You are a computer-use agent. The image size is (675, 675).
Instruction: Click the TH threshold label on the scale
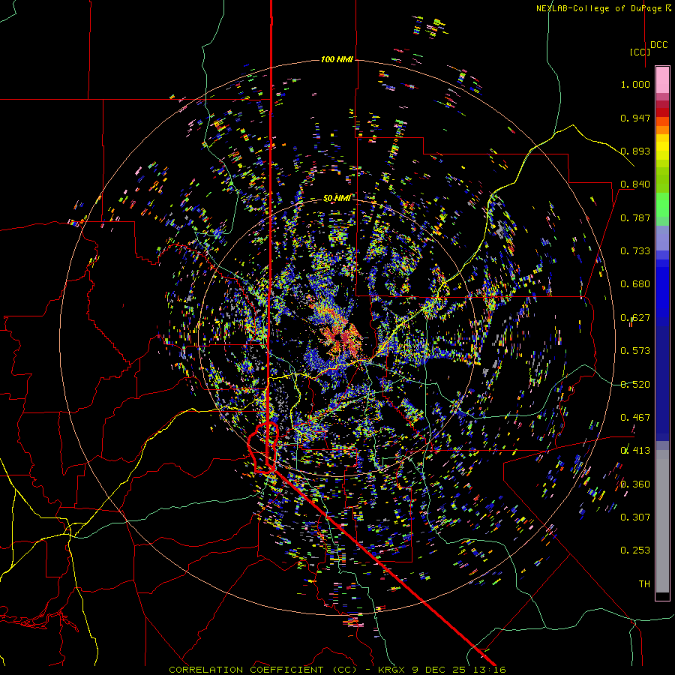click(x=644, y=584)
